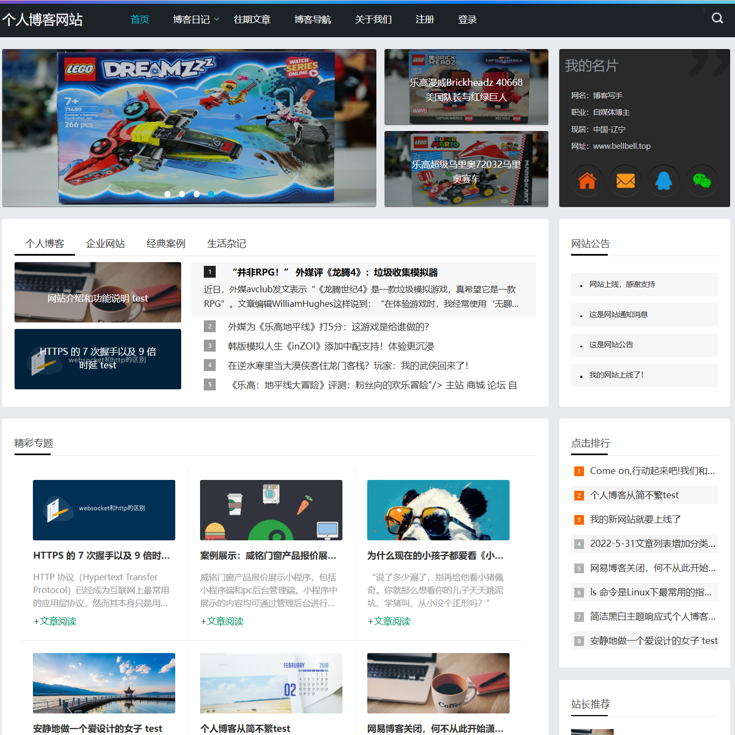
Task: Select the third carousel dot indicator
Action: point(197,194)
